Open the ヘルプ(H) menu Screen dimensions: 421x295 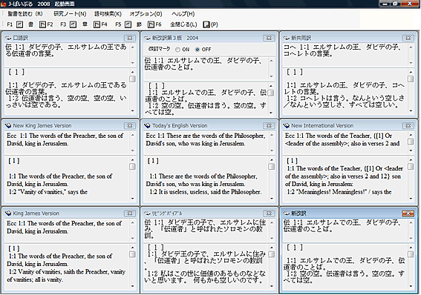[x=183, y=14]
